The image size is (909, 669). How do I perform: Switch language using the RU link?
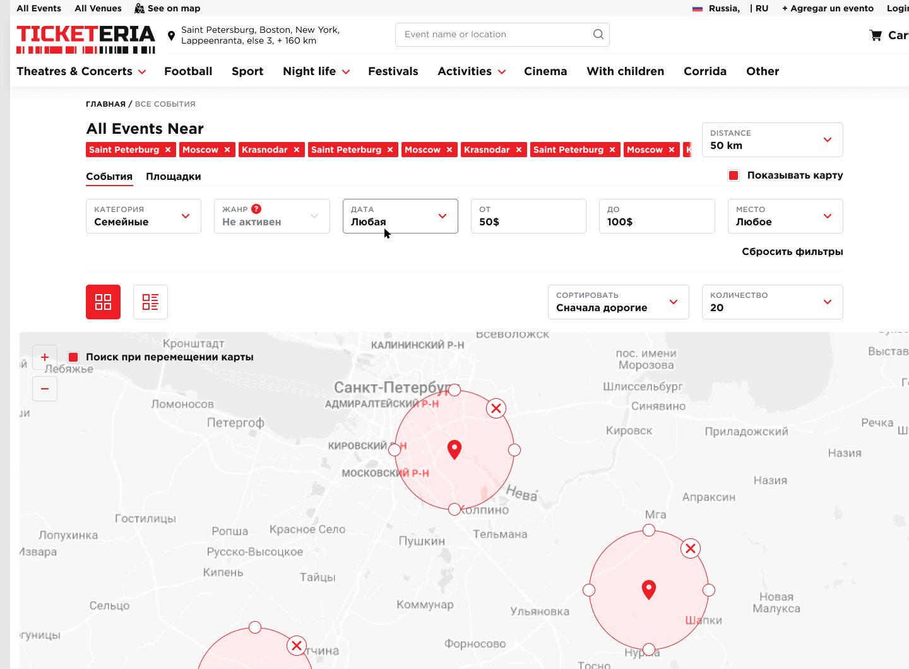pyautogui.click(x=762, y=8)
